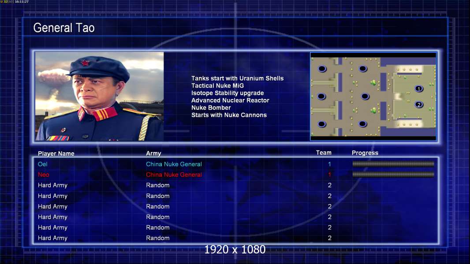Click team number 1 in Neo's row
Viewport: 470px width, 264px height.
329,175
